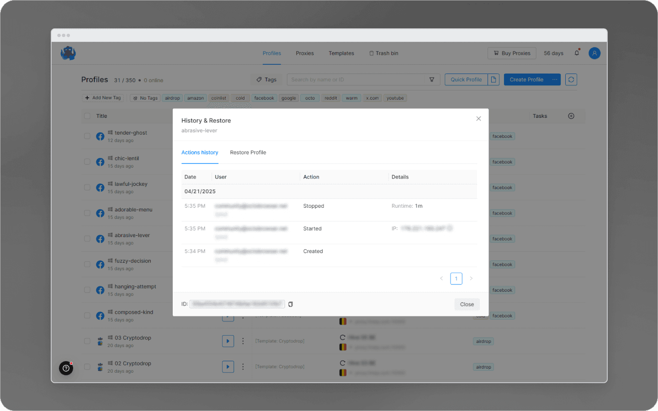This screenshot has height=411, width=658.
Task: Focus the Search by name or ID field
Action: 356,79
